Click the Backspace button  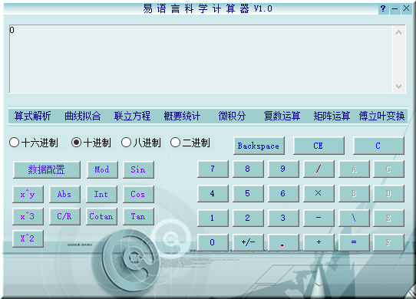[x=259, y=146]
